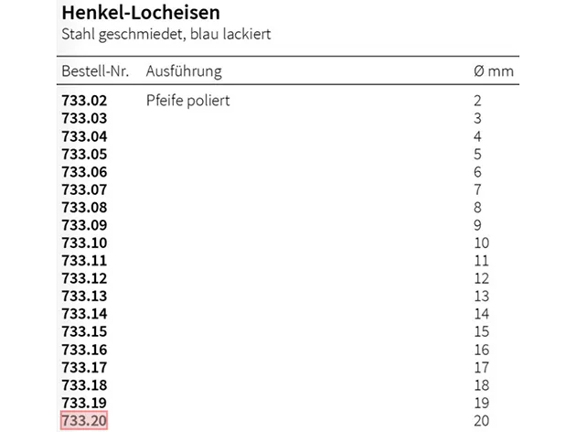Select order number 733.03
This screenshot has width=576, height=432.
84,118
